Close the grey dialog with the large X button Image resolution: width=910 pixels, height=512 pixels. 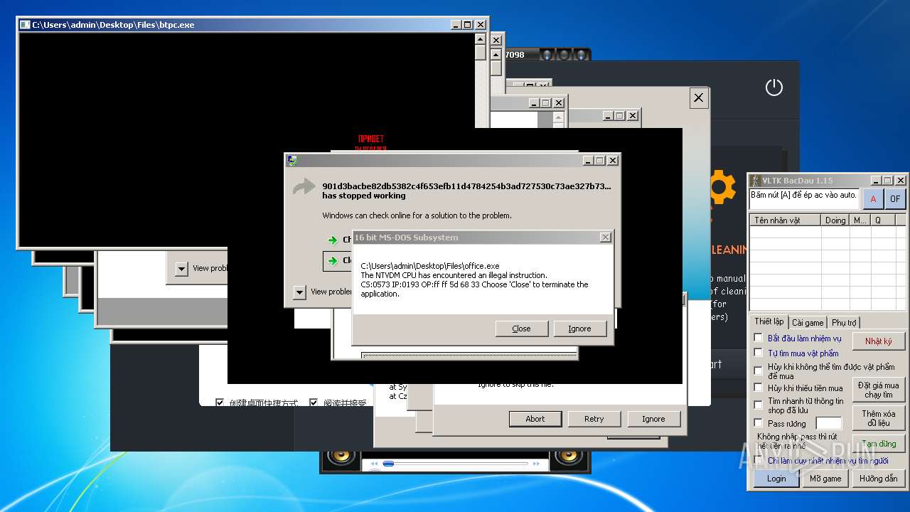pyautogui.click(x=698, y=98)
